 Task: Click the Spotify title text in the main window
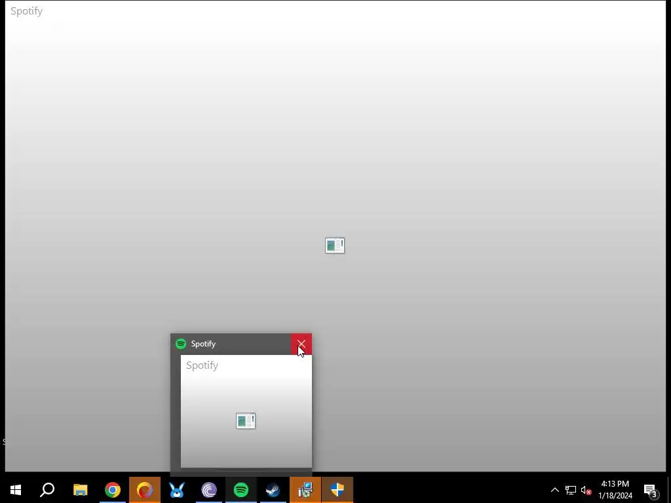[x=26, y=11]
